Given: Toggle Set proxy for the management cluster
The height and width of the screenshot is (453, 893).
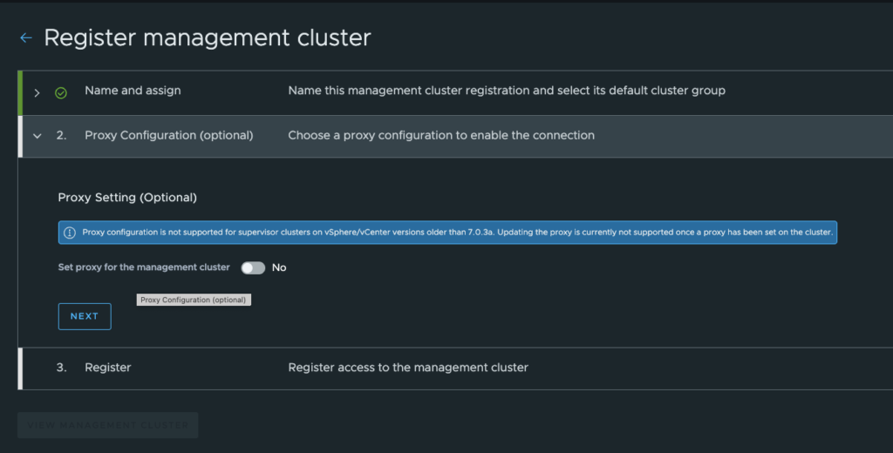Looking at the screenshot, I should pyautogui.click(x=253, y=268).
